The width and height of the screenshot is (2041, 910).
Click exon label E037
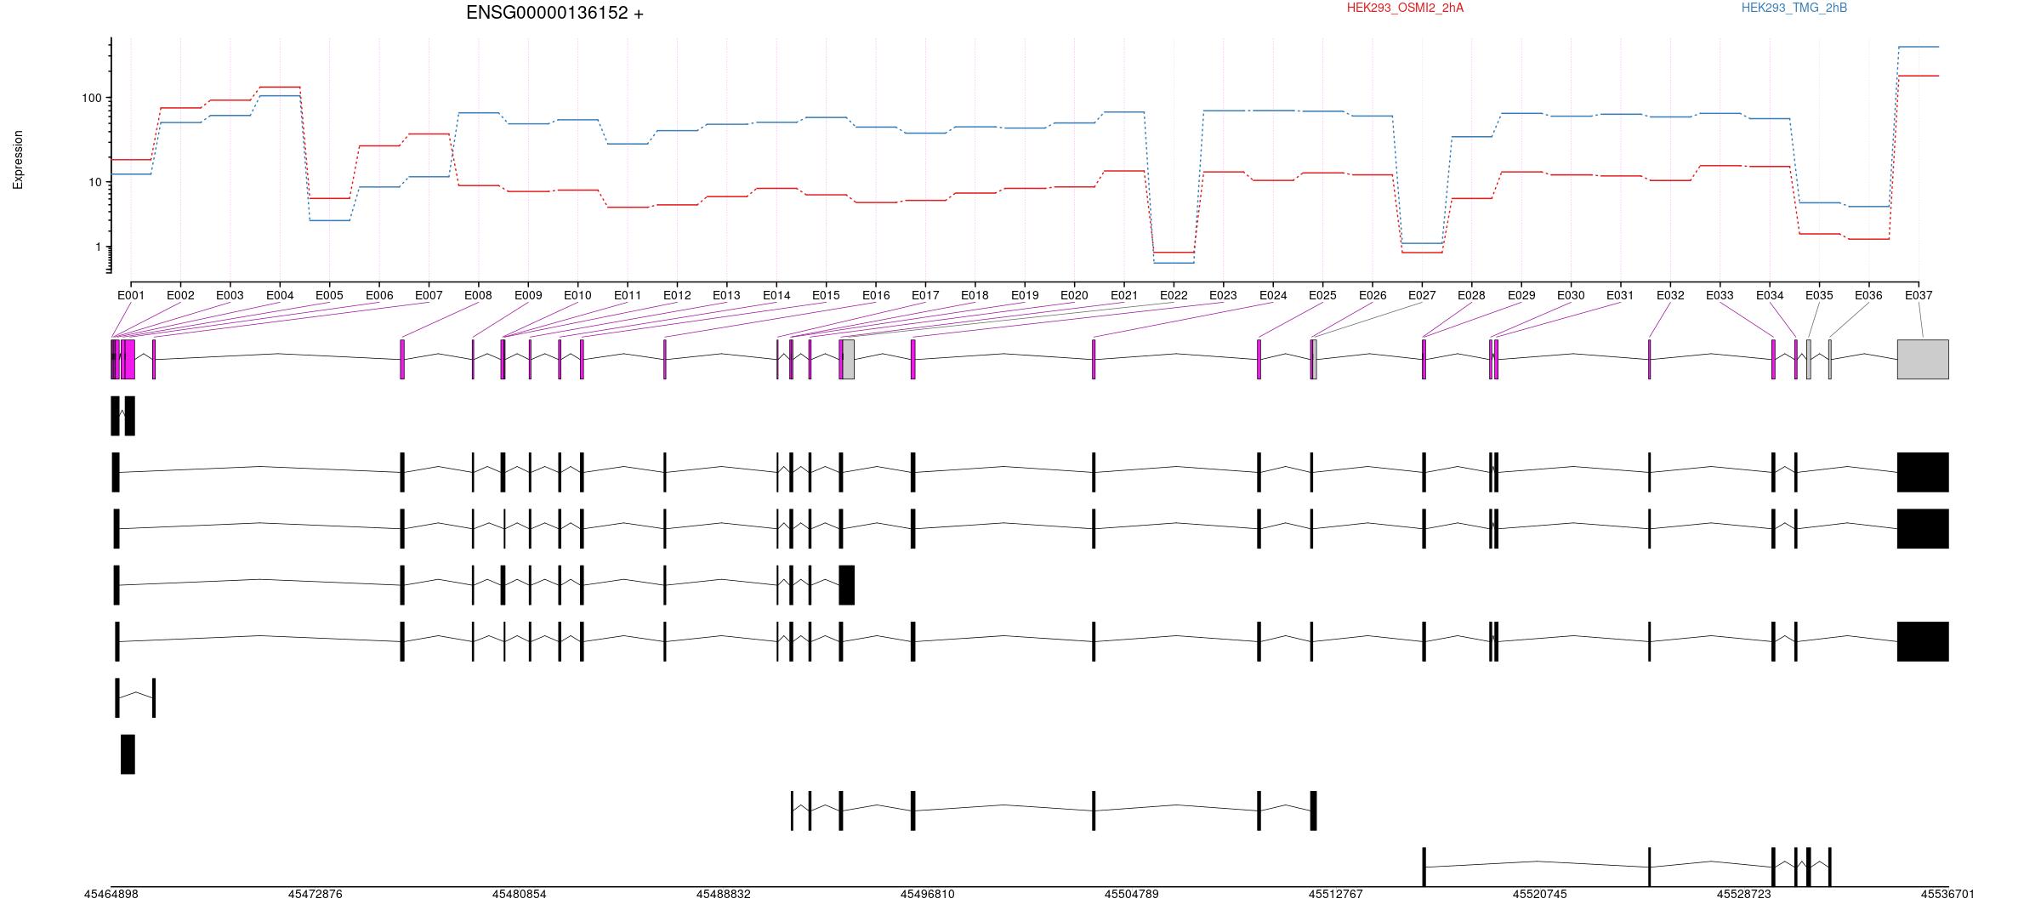1919,295
